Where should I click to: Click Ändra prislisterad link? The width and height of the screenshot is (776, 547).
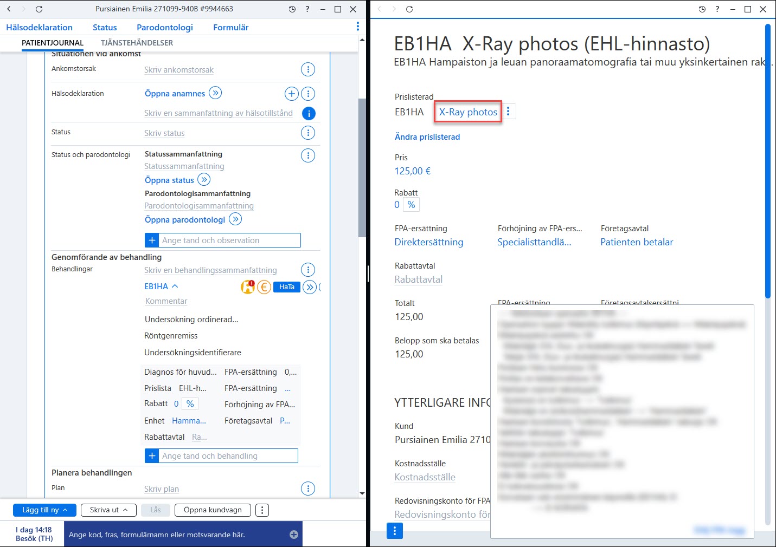tap(427, 137)
